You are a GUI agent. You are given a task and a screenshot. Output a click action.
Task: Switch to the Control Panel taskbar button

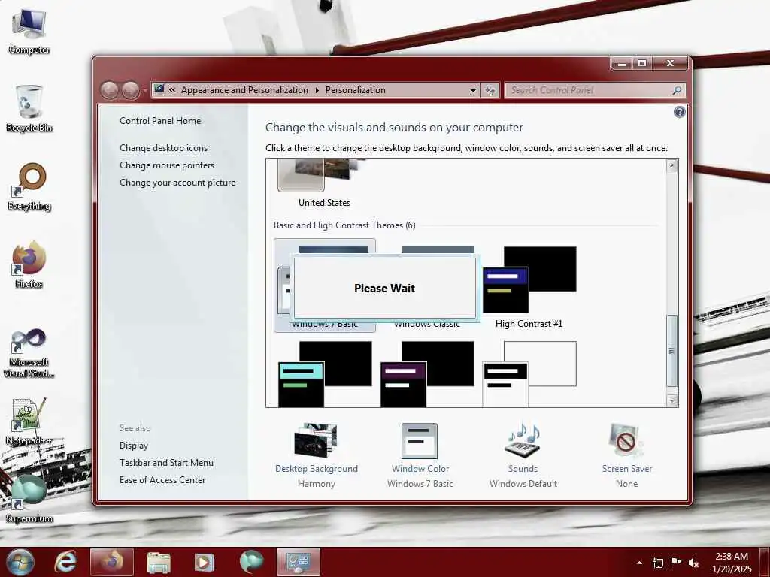coord(298,562)
